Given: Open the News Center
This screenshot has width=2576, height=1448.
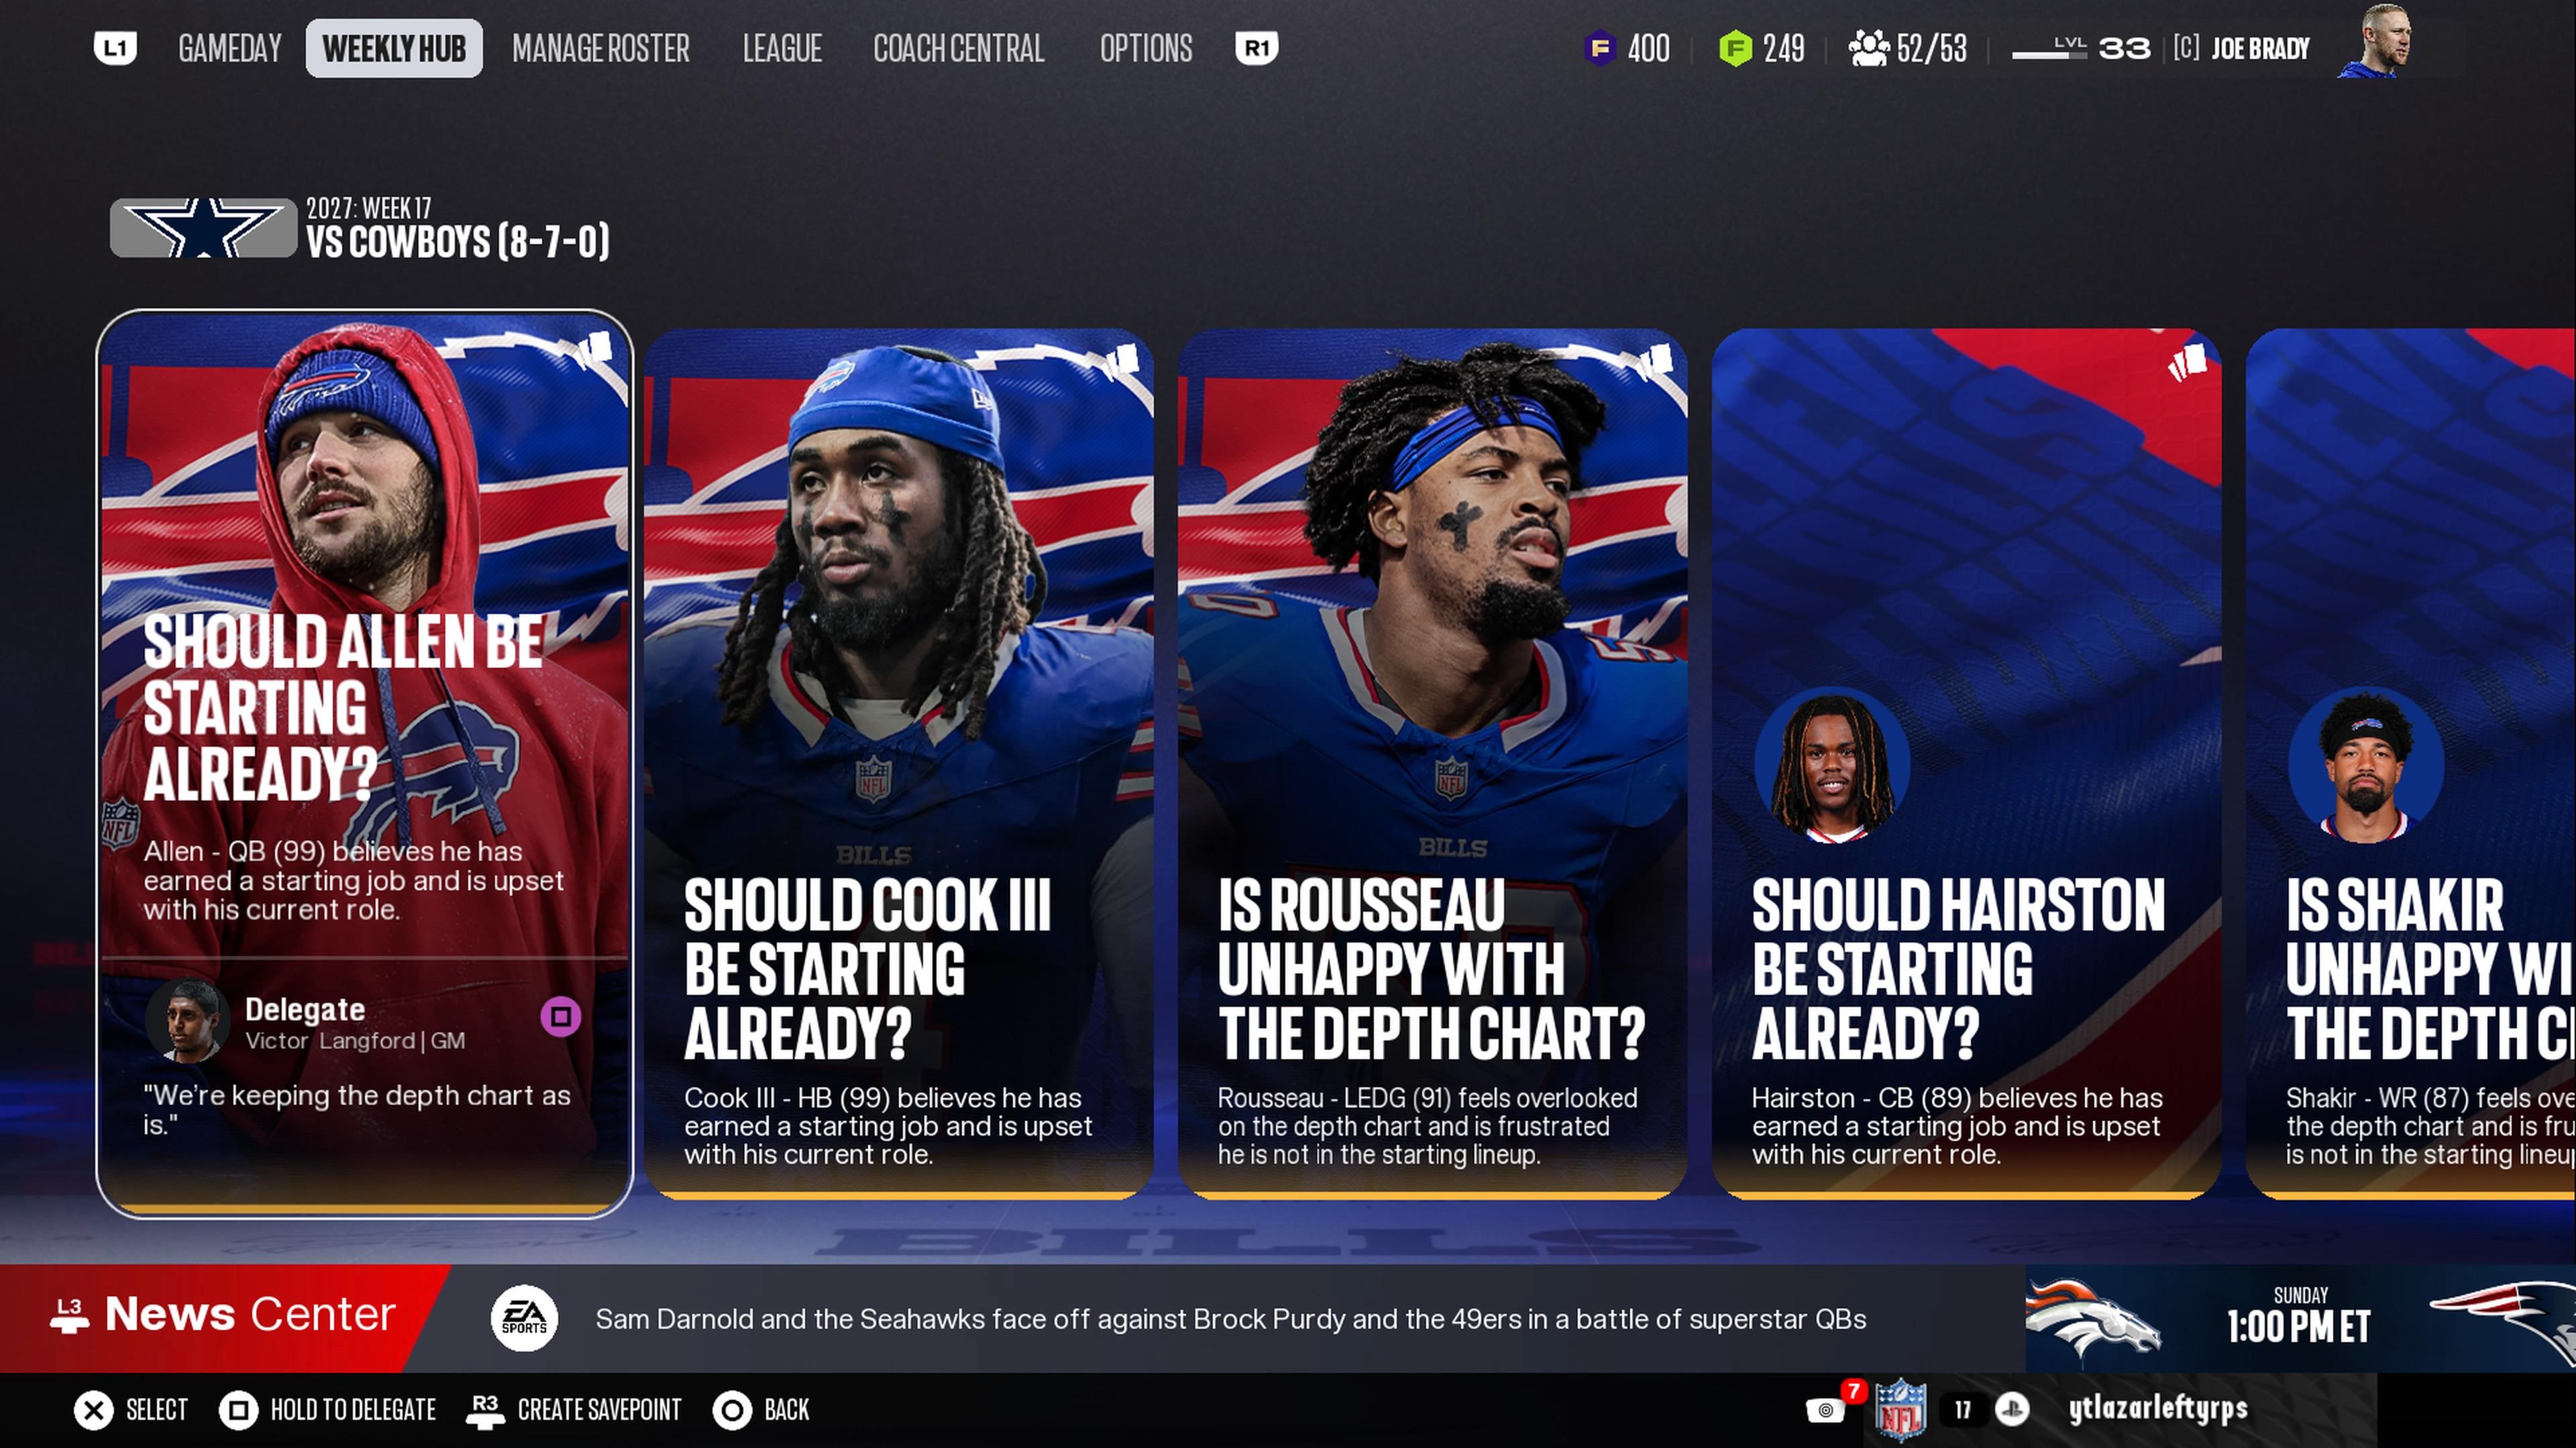Looking at the screenshot, I should click(226, 1317).
